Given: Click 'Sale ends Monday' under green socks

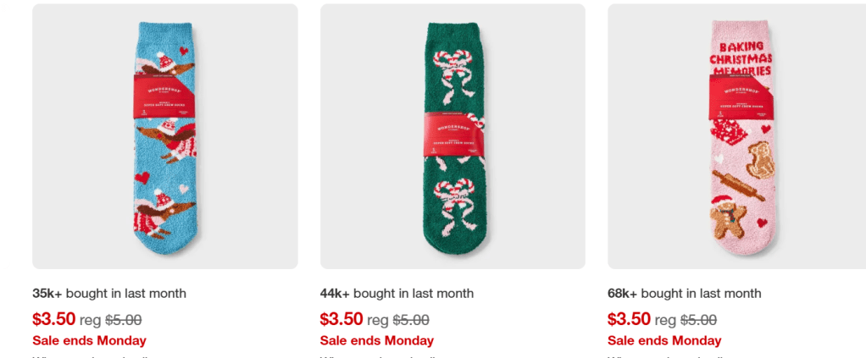Looking at the screenshot, I should click(x=377, y=340).
